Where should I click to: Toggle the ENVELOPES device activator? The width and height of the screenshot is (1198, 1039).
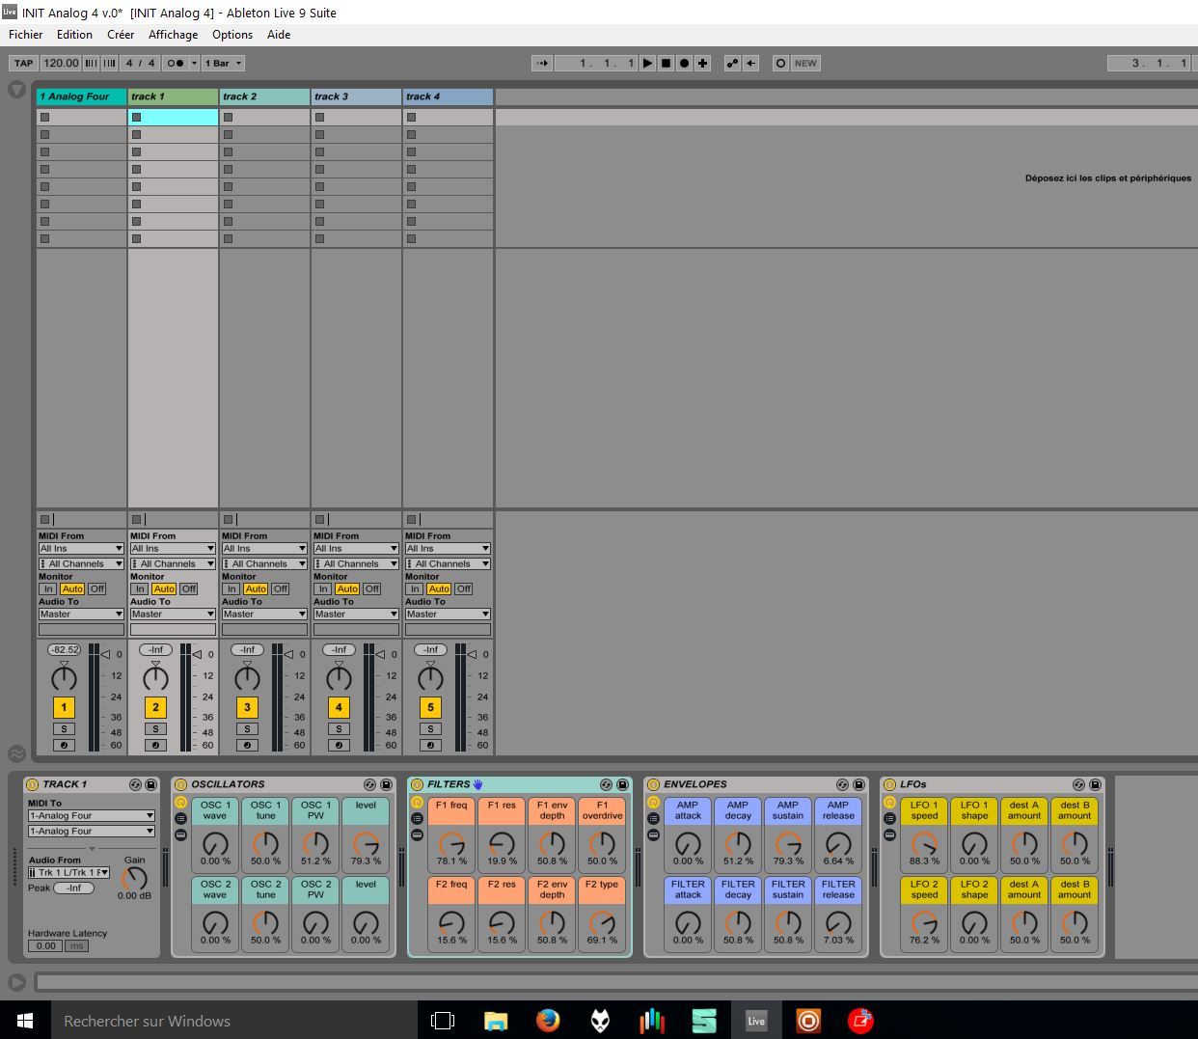tap(654, 785)
